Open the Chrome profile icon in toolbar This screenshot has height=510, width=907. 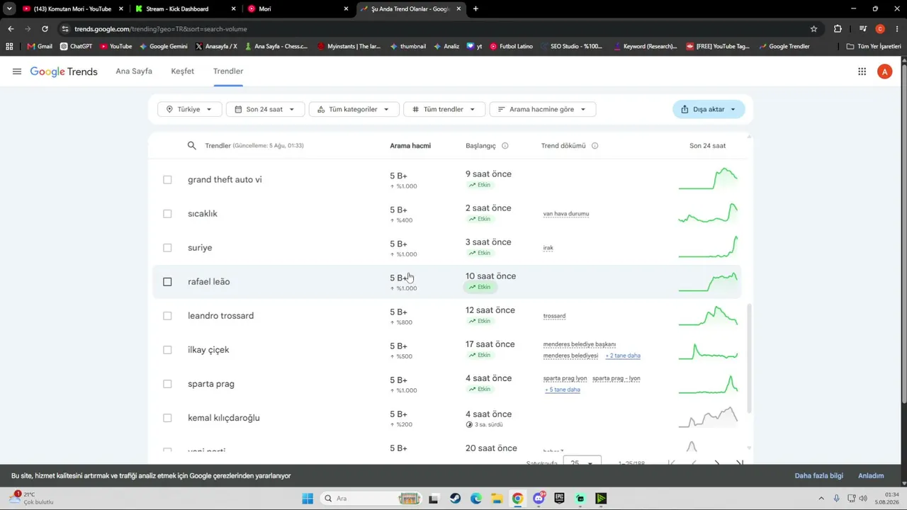[x=880, y=29]
